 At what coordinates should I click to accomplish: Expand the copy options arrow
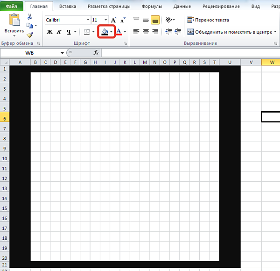click(36, 26)
